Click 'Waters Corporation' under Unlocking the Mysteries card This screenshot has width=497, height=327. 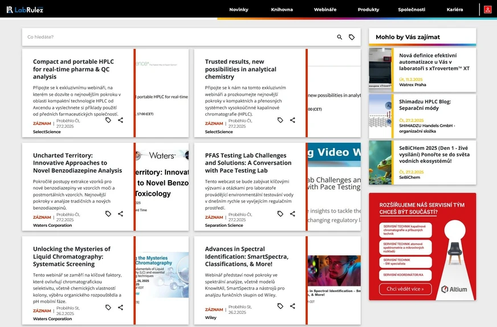click(x=52, y=319)
